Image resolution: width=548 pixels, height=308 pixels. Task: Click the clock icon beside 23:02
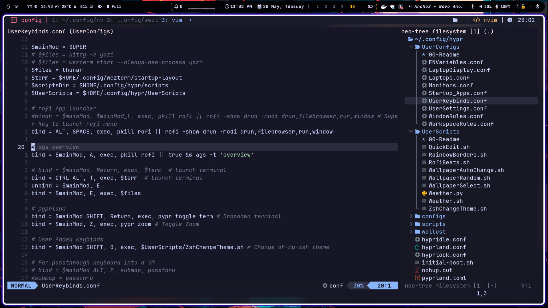point(510,20)
